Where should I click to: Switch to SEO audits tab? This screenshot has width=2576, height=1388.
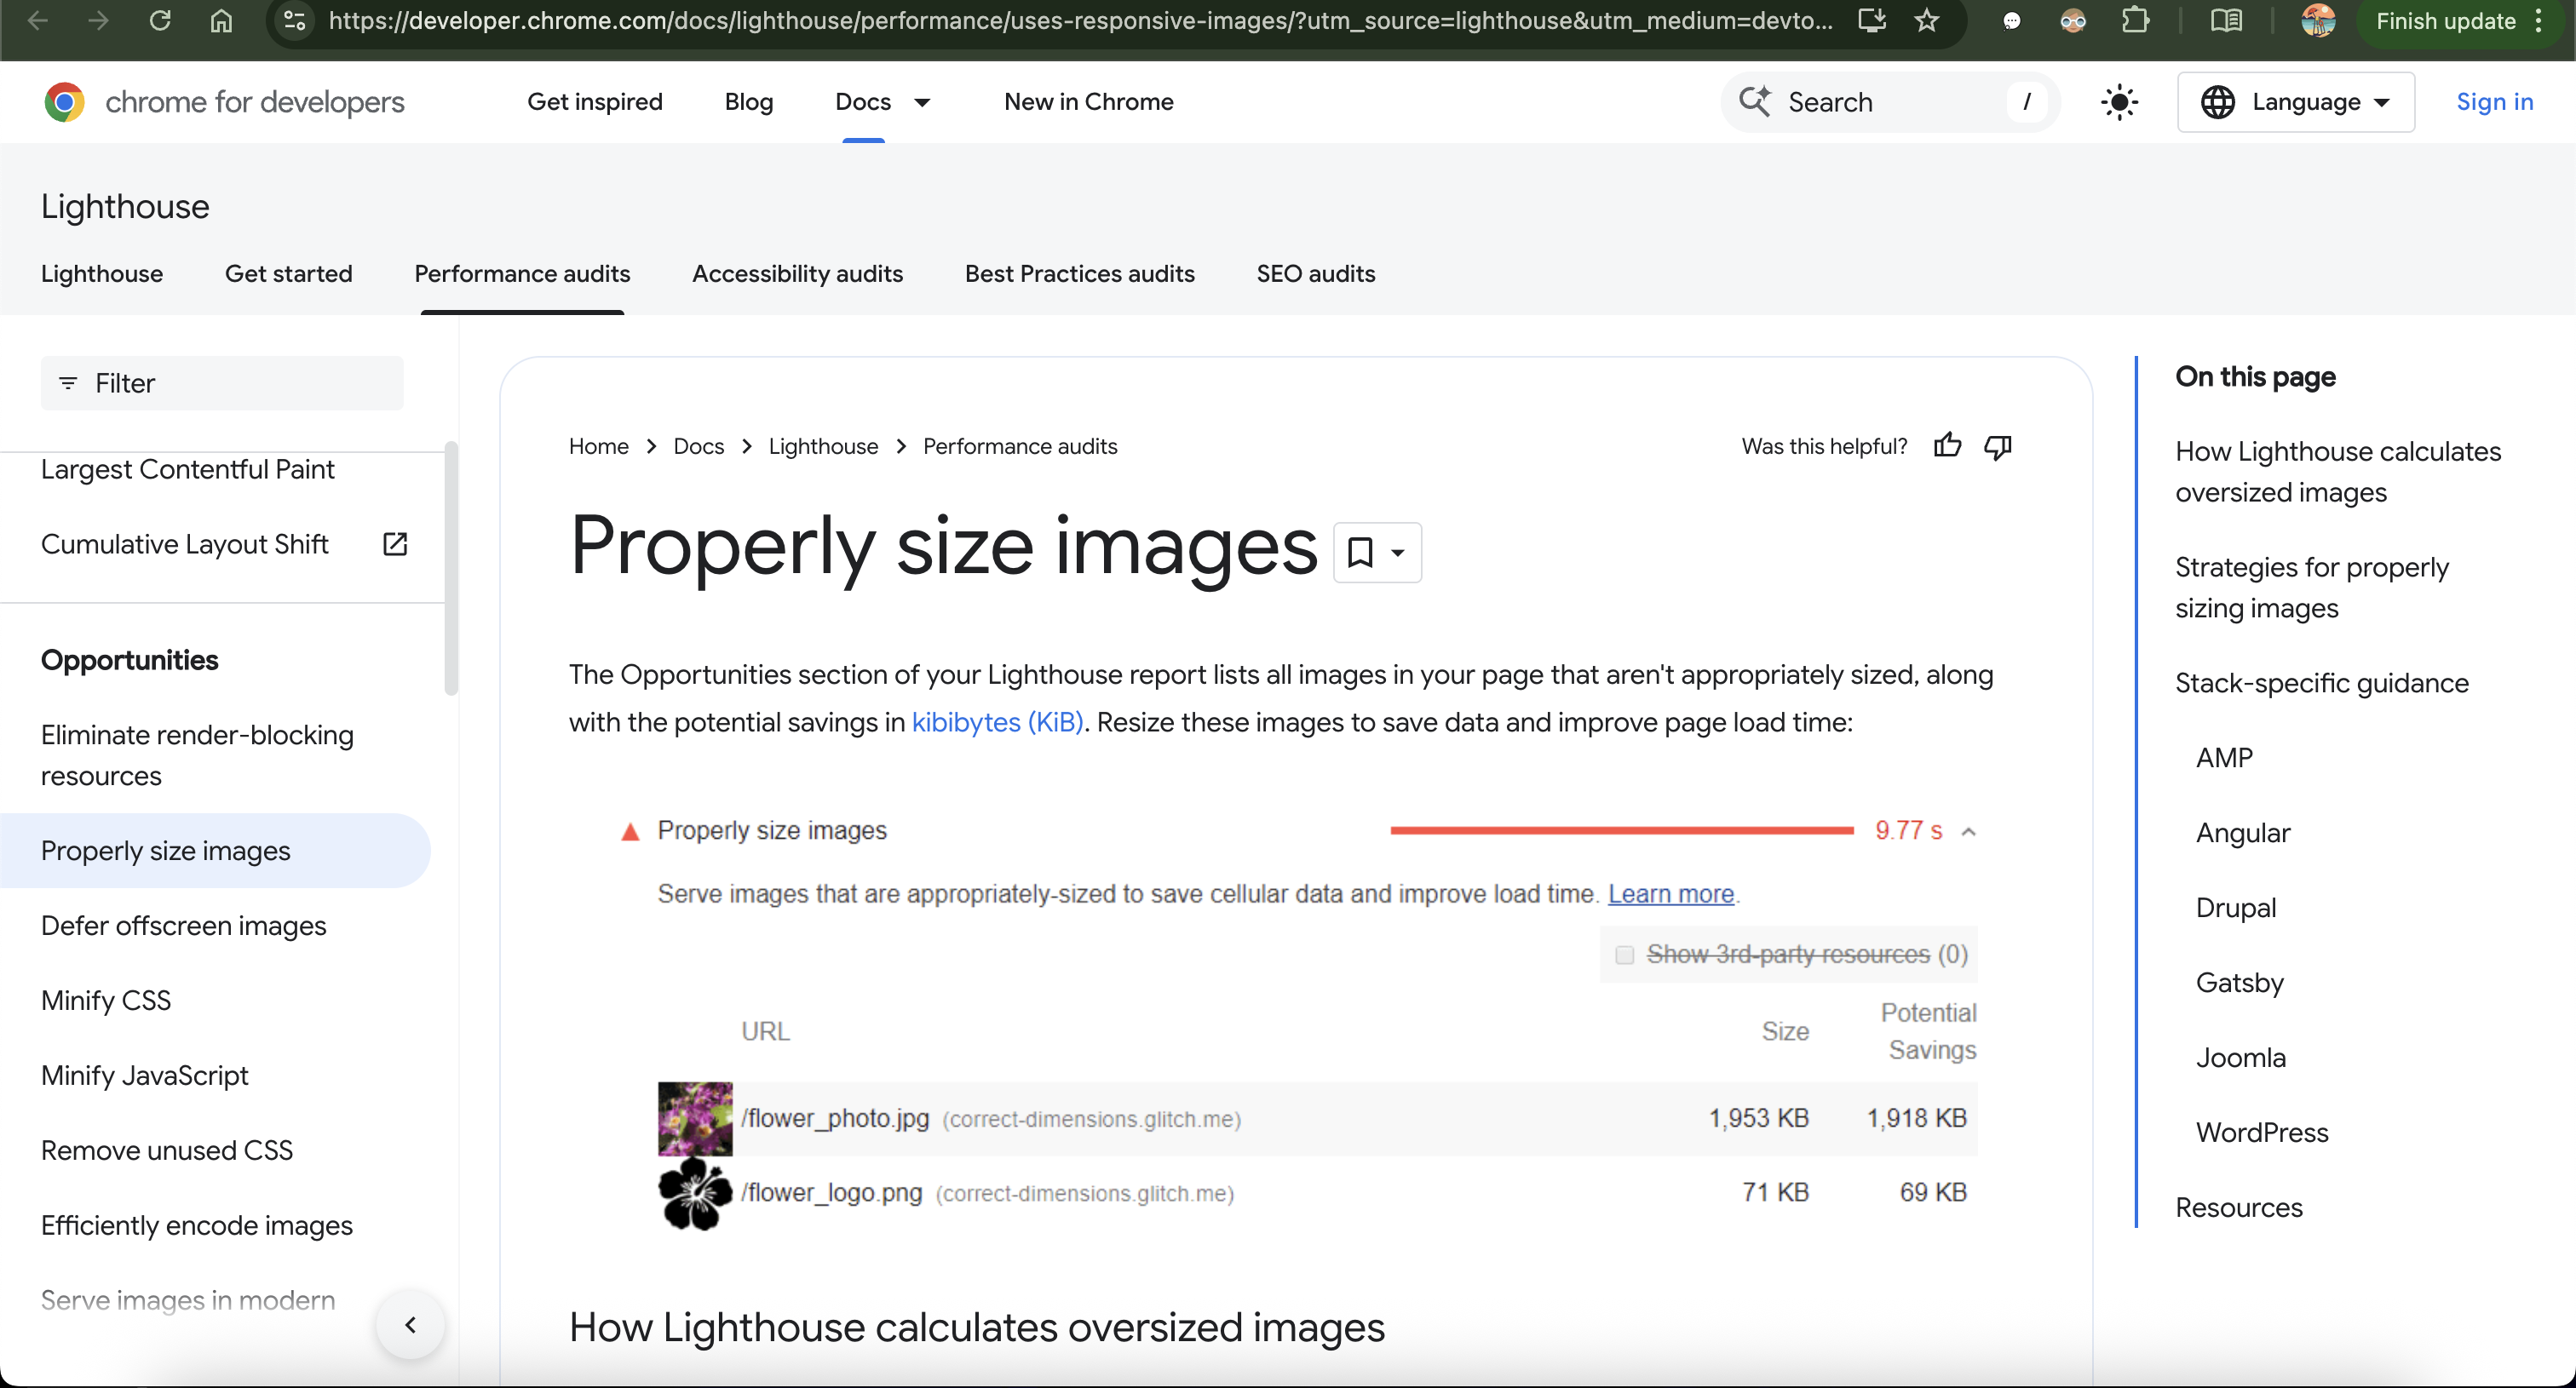(1316, 274)
